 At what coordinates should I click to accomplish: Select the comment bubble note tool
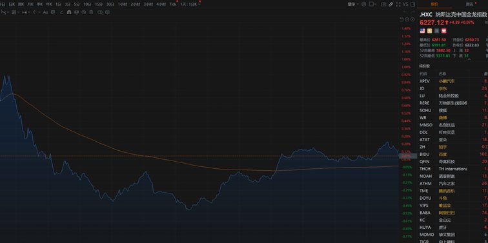(x=53, y=12)
